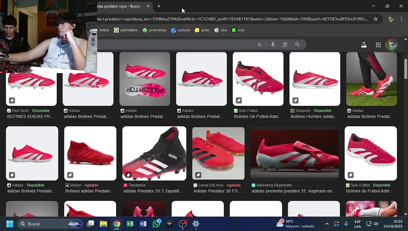Click the Onsports source label
Screen dimensions: 408x231
point(303,111)
